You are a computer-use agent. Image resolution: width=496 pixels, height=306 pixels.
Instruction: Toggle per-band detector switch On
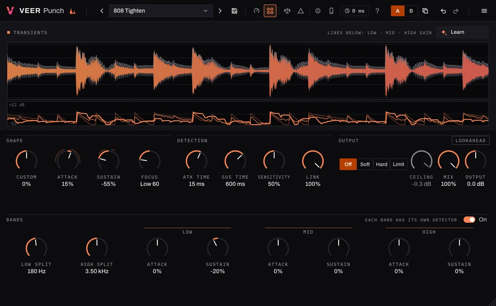point(469,220)
